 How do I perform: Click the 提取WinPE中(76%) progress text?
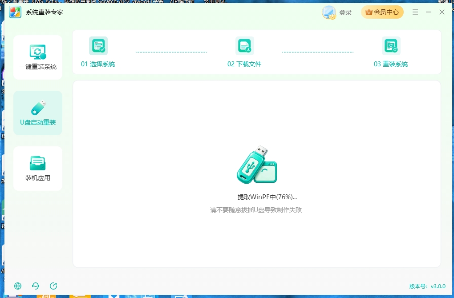267,197
